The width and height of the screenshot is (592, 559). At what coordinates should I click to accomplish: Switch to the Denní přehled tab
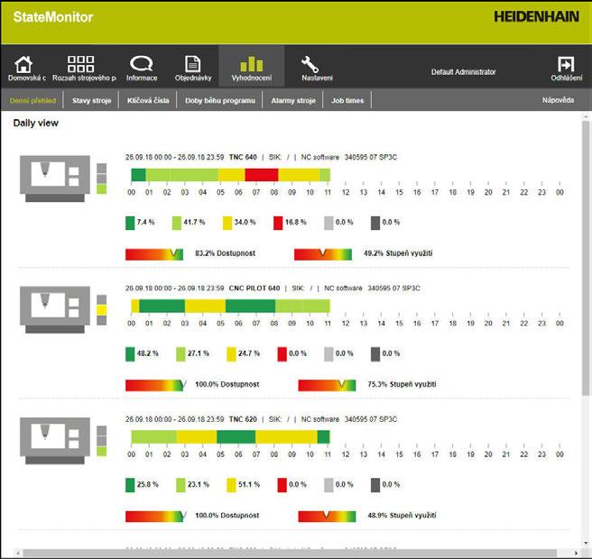click(32, 100)
